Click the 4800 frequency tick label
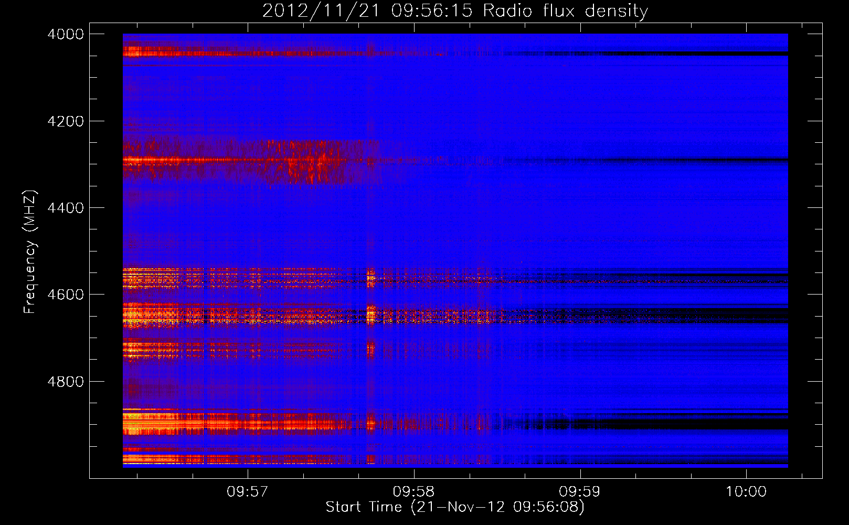Image resolution: width=849 pixels, height=525 pixels. [66, 382]
